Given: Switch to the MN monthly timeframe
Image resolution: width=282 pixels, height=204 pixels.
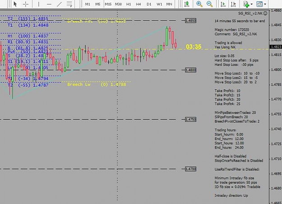Looking at the screenshot, I should (x=169, y=4).
